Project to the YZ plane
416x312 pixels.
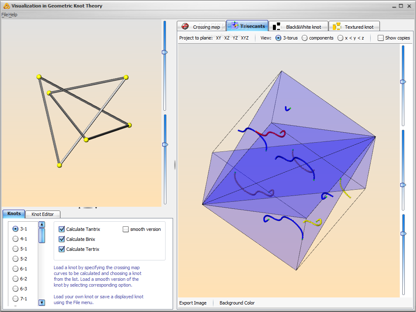[235, 38]
